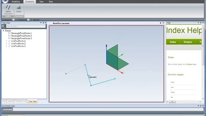Collapse the Shapes tree node

click(x=4, y=31)
